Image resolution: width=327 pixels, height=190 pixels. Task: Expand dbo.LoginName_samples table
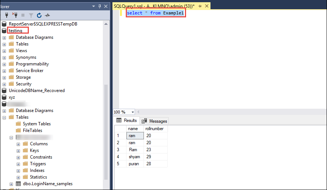point(11,184)
